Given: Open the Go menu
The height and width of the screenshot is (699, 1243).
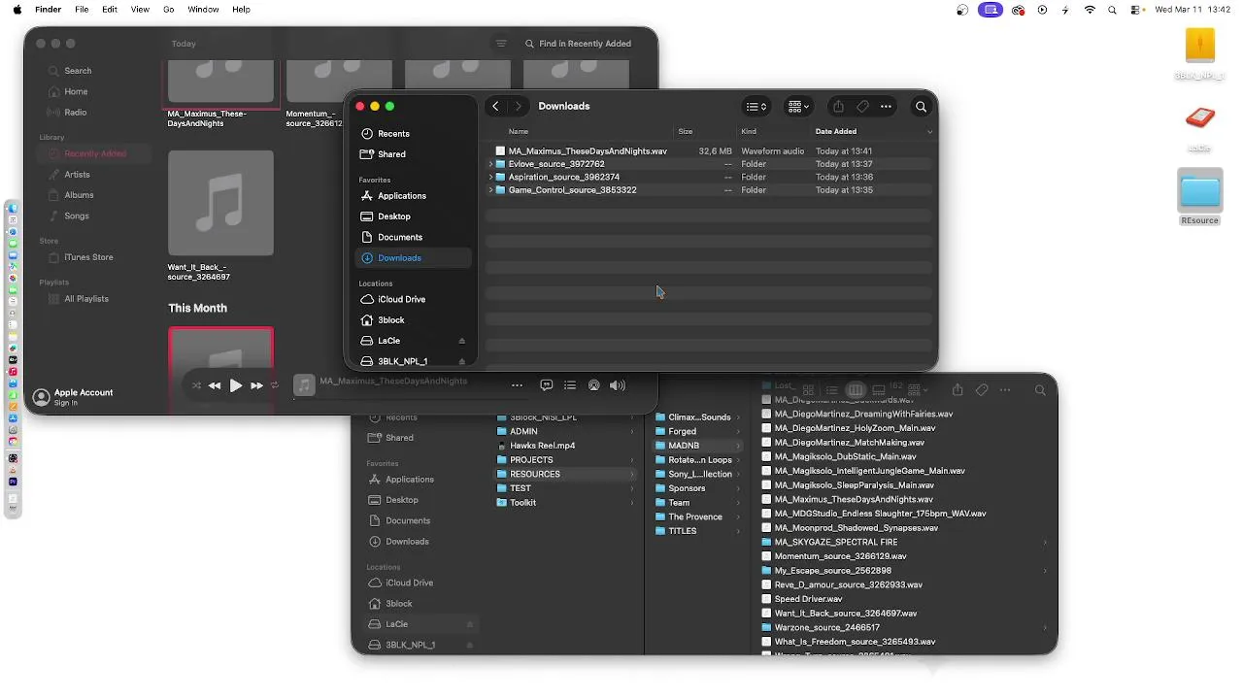Looking at the screenshot, I should 169,10.
